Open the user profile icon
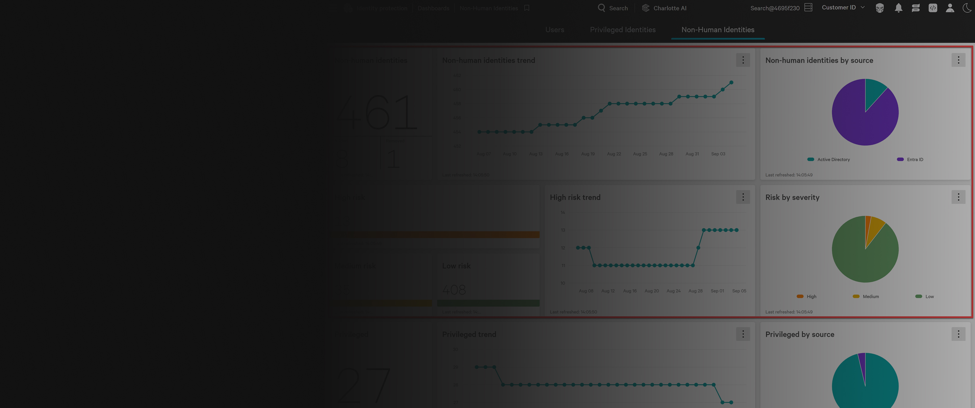The height and width of the screenshot is (408, 975). [x=950, y=8]
